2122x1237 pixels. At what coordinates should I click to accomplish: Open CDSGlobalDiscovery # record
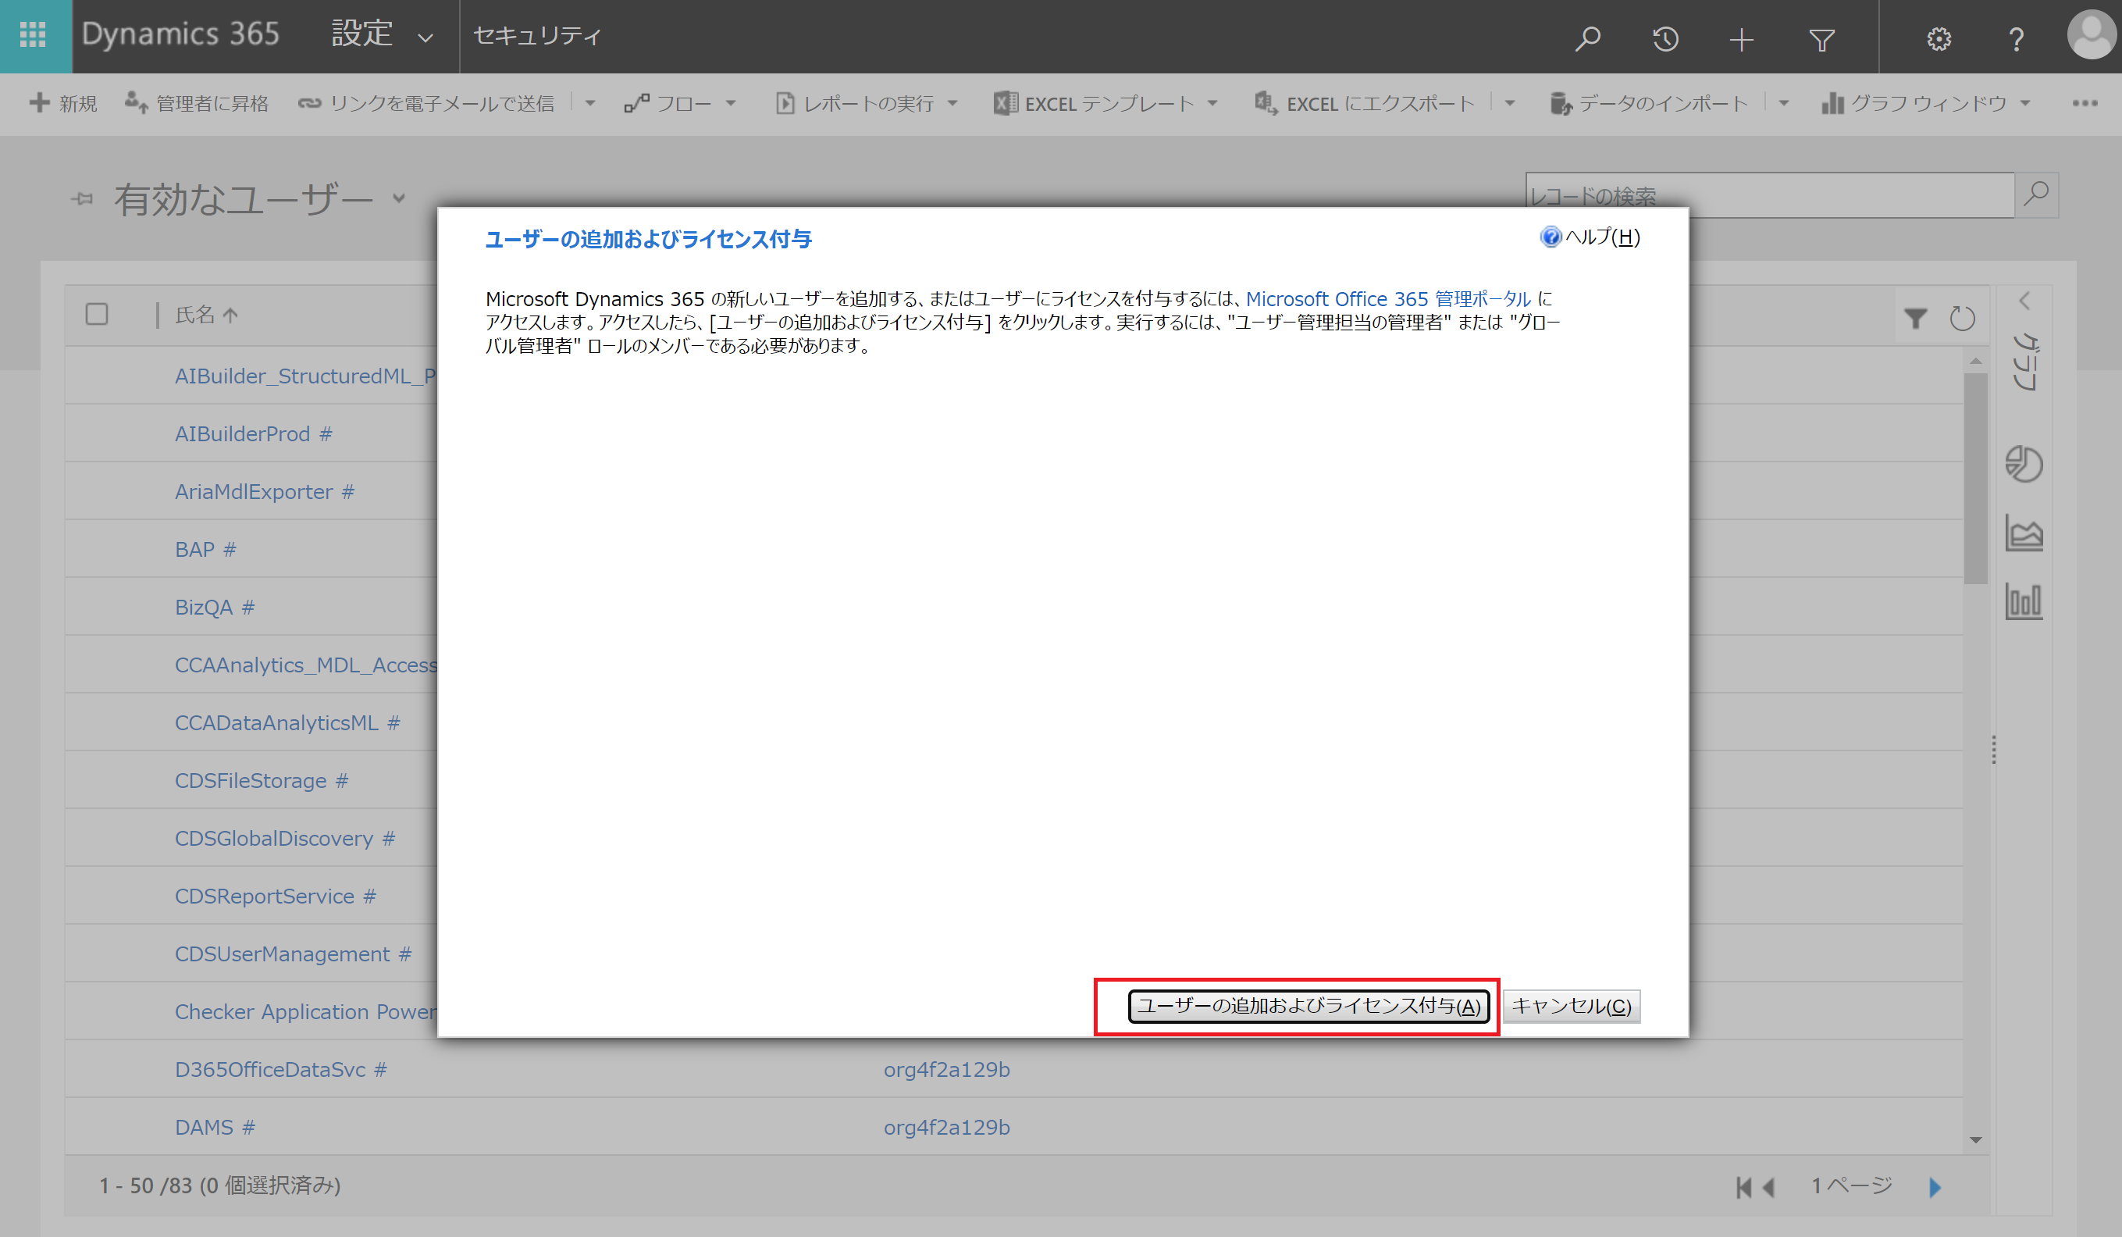285,839
